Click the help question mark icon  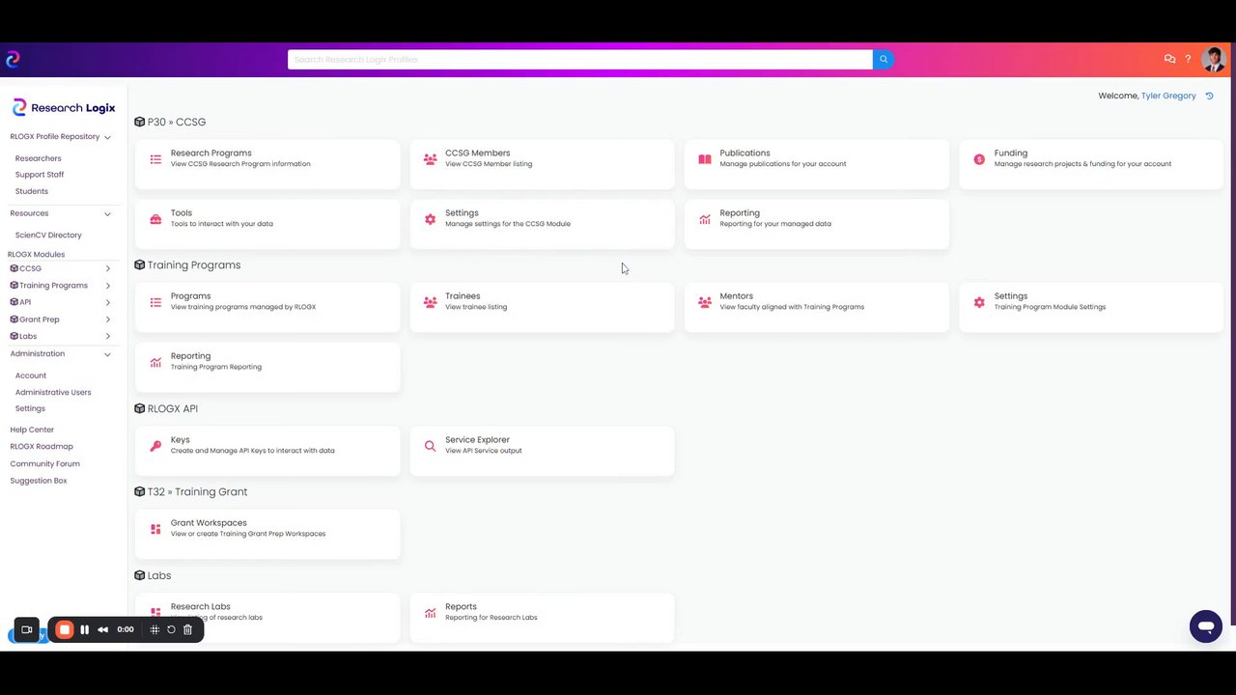pos(1188,59)
